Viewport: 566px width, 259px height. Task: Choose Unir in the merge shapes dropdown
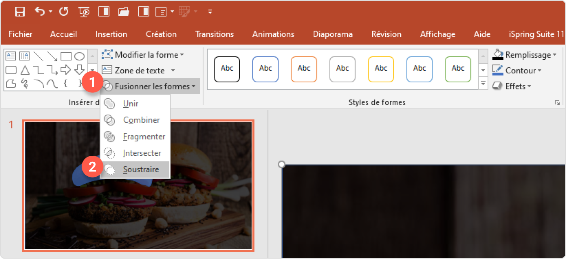[x=131, y=104]
